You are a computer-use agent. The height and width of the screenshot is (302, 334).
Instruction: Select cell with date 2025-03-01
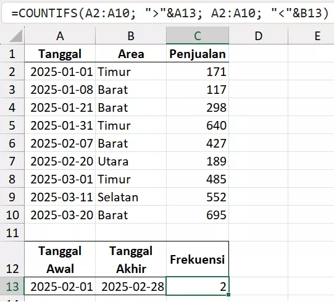tap(60, 179)
